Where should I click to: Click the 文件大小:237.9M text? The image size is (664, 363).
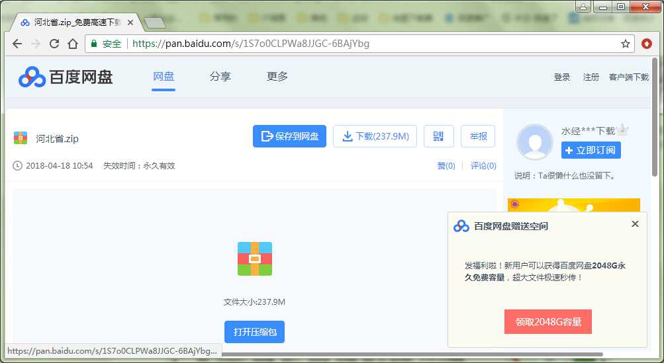[254, 302]
